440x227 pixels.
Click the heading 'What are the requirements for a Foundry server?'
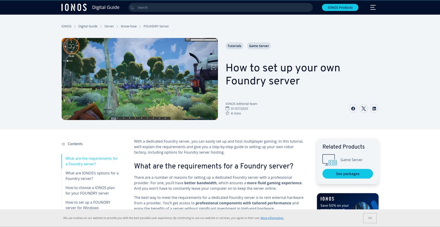tap(214, 166)
